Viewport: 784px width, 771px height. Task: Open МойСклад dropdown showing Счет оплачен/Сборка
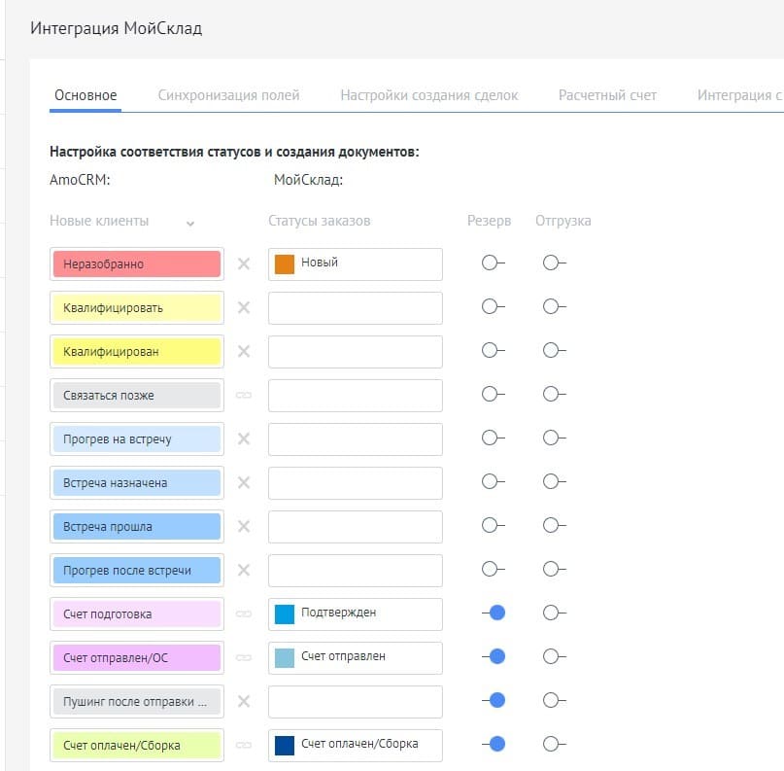pyautogui.click(x=355, y=746)
